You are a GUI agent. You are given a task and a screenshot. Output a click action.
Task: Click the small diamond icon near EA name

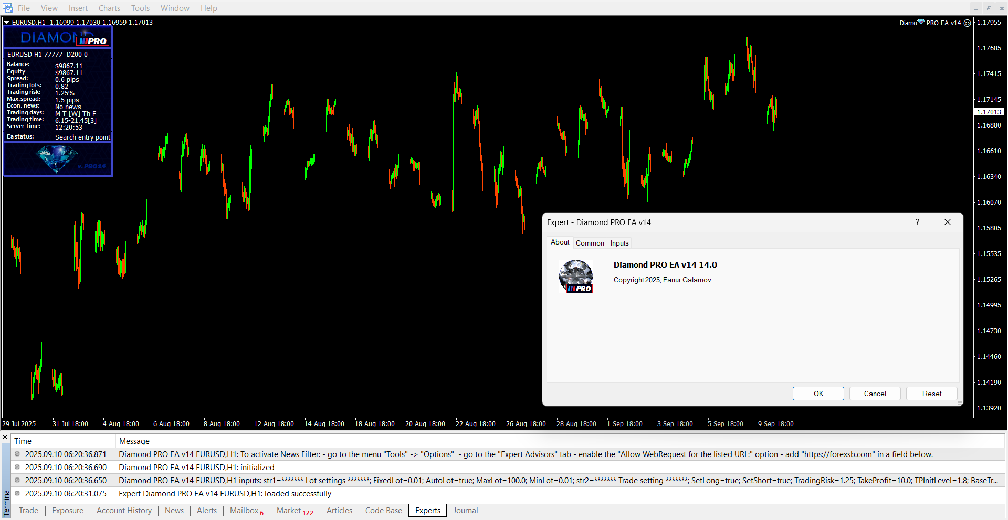click(921, 22)
